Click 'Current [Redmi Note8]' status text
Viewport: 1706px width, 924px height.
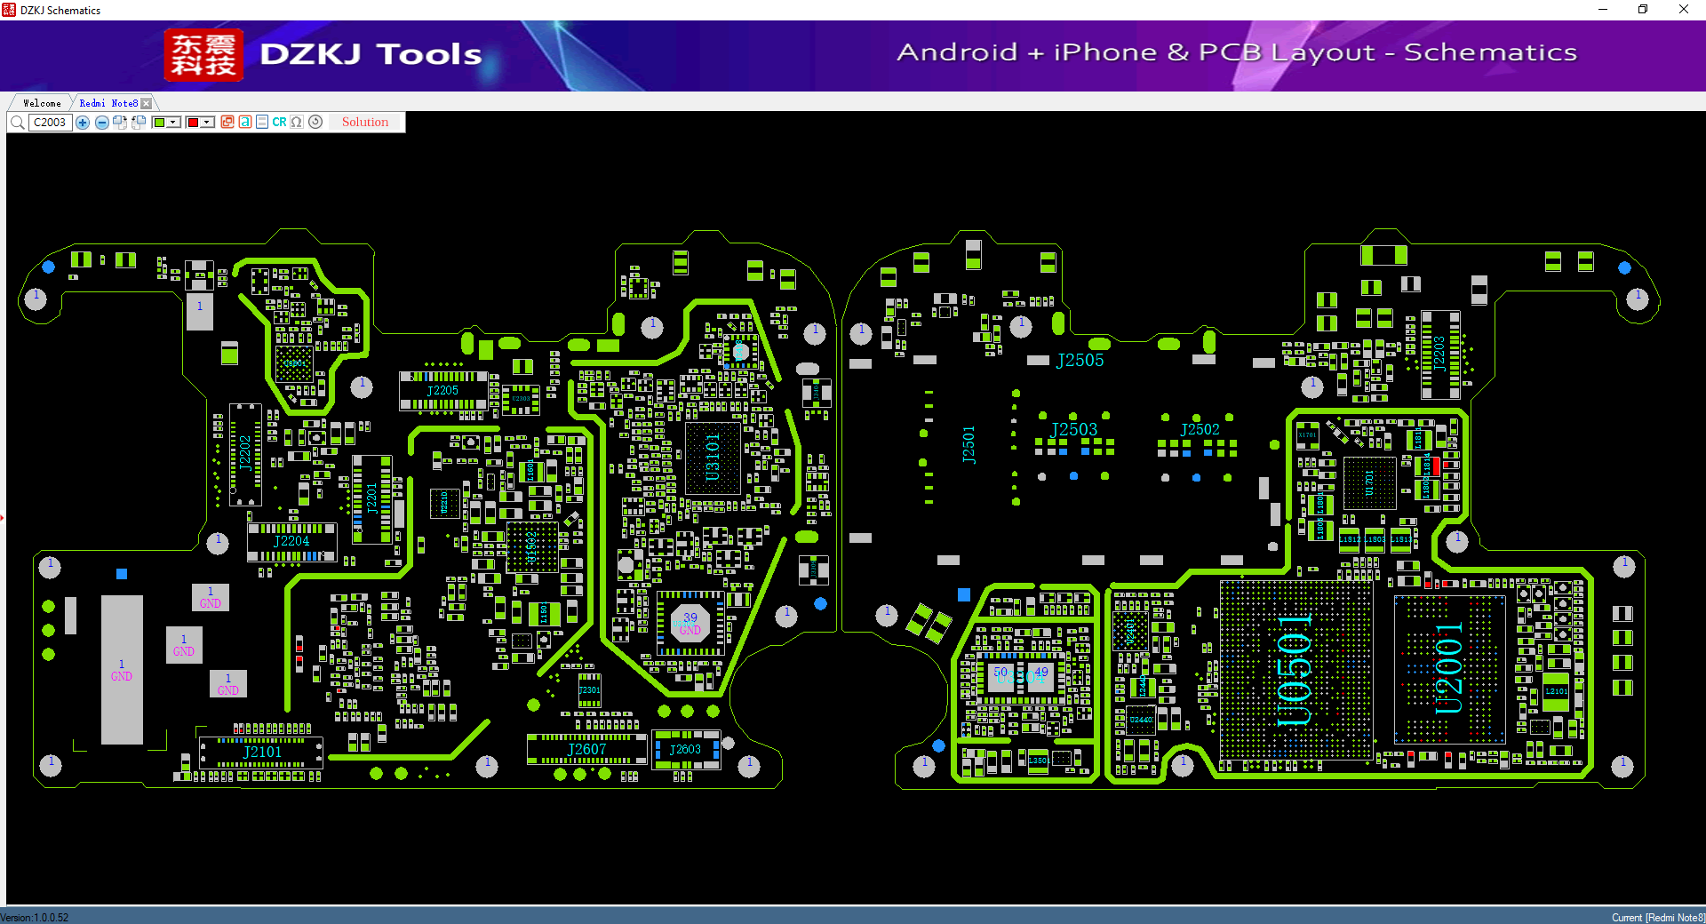click(x=1658, y=918)
